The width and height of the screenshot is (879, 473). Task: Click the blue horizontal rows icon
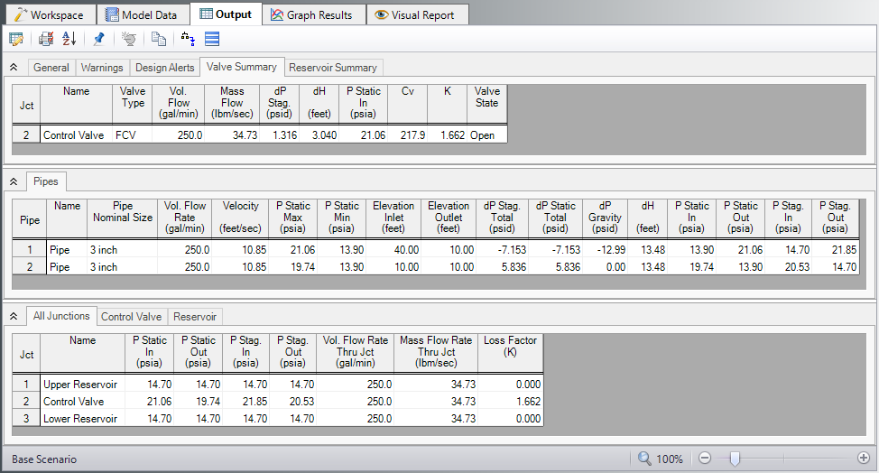tap(212, 39)
